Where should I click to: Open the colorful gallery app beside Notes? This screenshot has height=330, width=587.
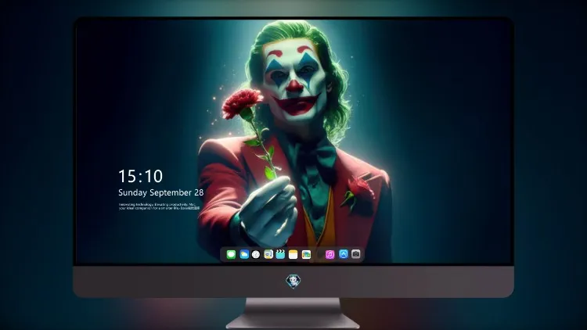pyautogui.click(x=306, y=255)
